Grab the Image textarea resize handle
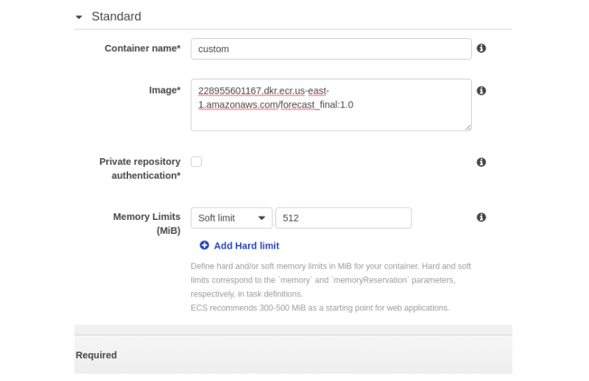The image size is (589, 381). [468, 127]
